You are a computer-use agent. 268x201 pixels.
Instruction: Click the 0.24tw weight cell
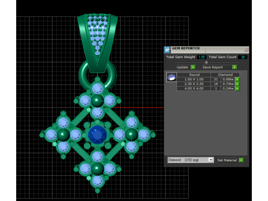228,89
